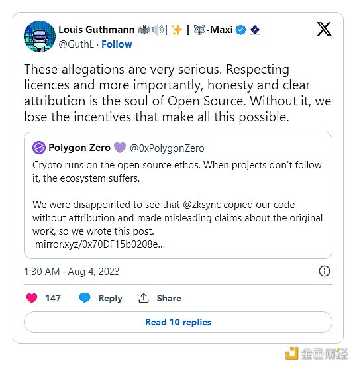Open the 1:30 AM Aug 4, 2023 timestamp
Screen dimensions: 355x367
click(x=72, y=272)
